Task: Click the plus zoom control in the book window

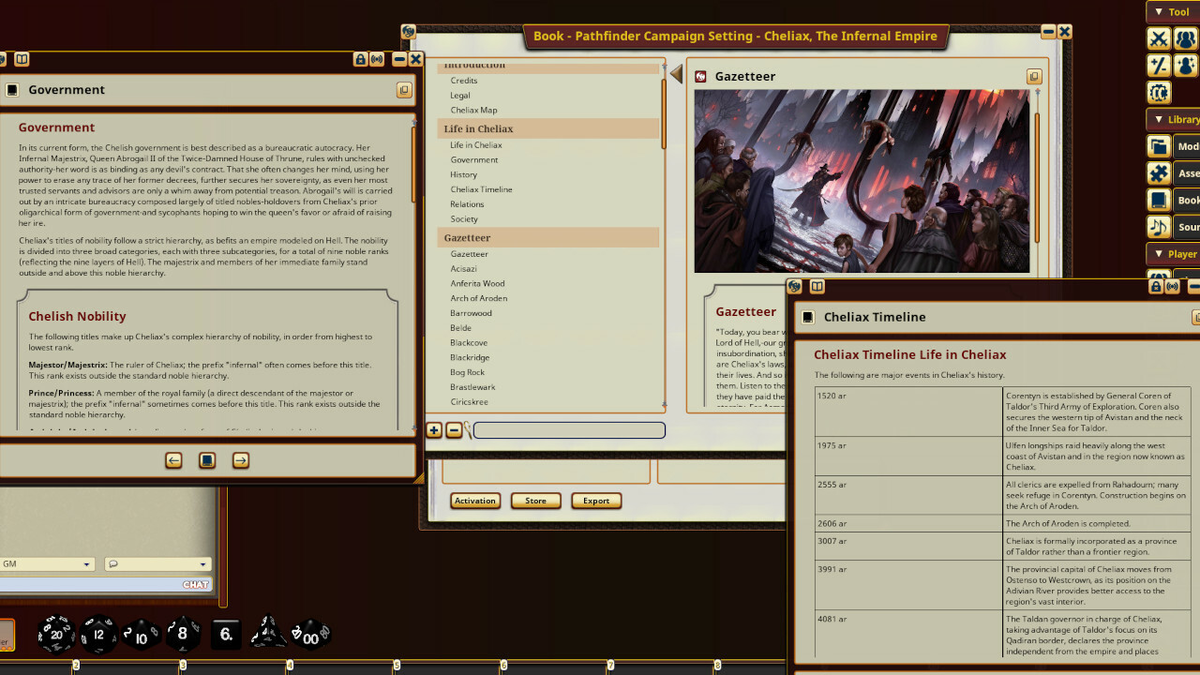Action: (434, 429)
